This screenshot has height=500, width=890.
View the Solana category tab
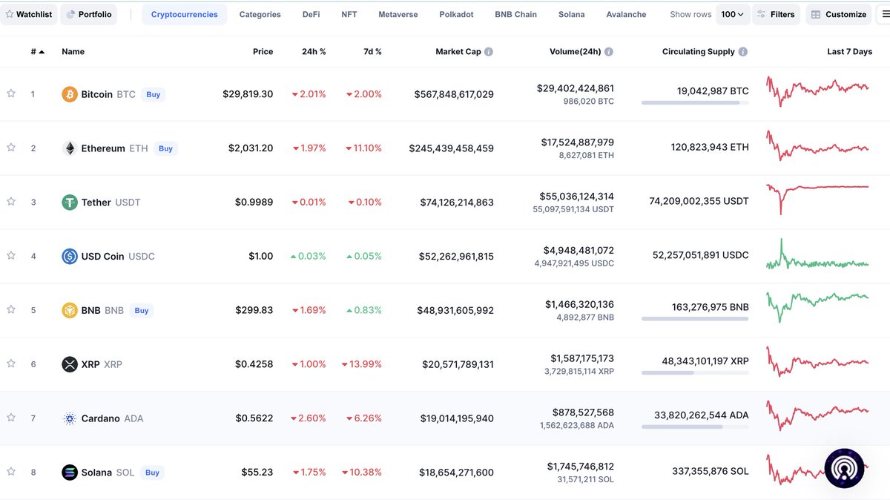(572, 14)
